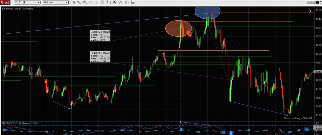Select the crosshair cursor icon

coord(97,2)
